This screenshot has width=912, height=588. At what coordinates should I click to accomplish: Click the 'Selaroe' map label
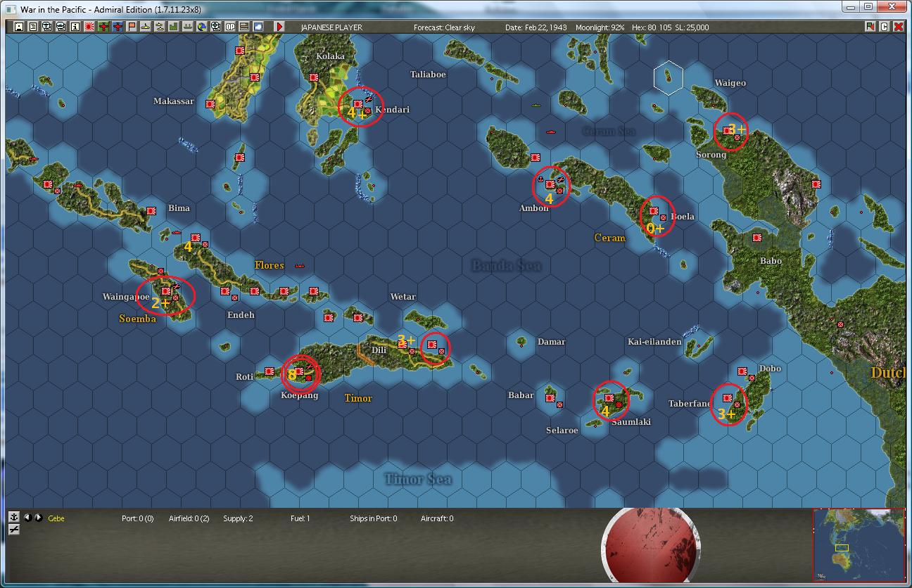tap(562, 430)
